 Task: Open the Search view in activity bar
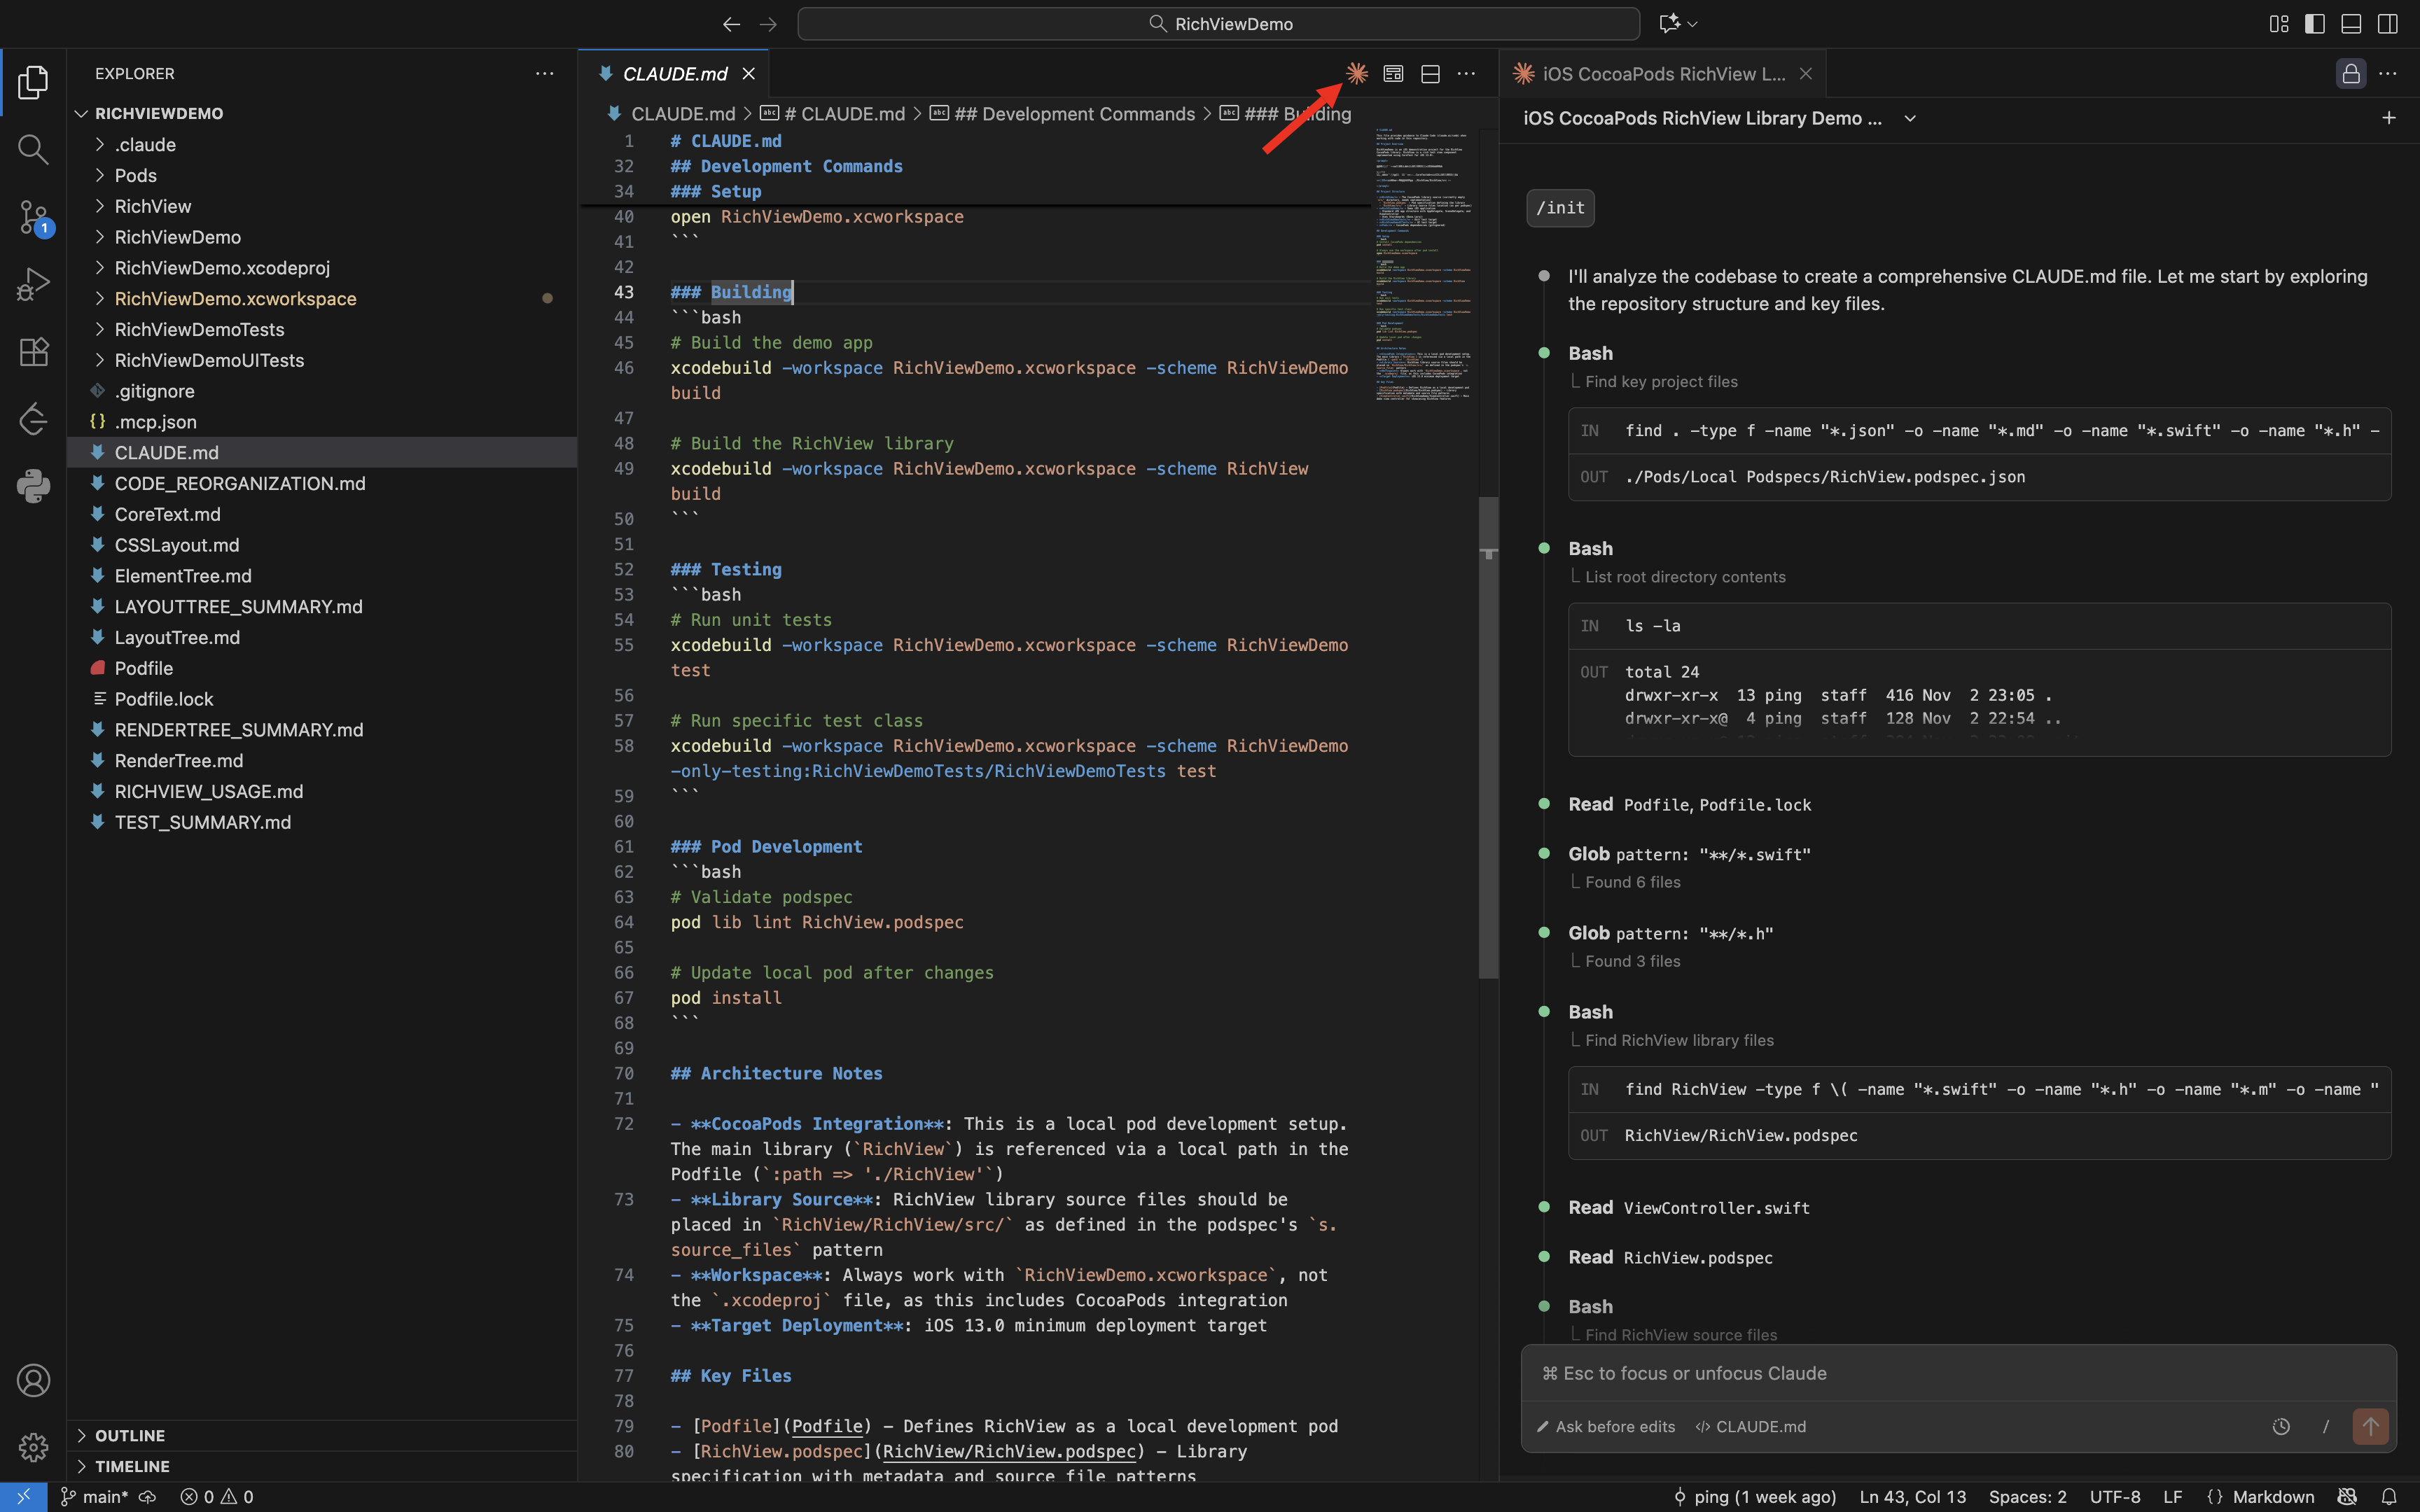tap(33, 150)
